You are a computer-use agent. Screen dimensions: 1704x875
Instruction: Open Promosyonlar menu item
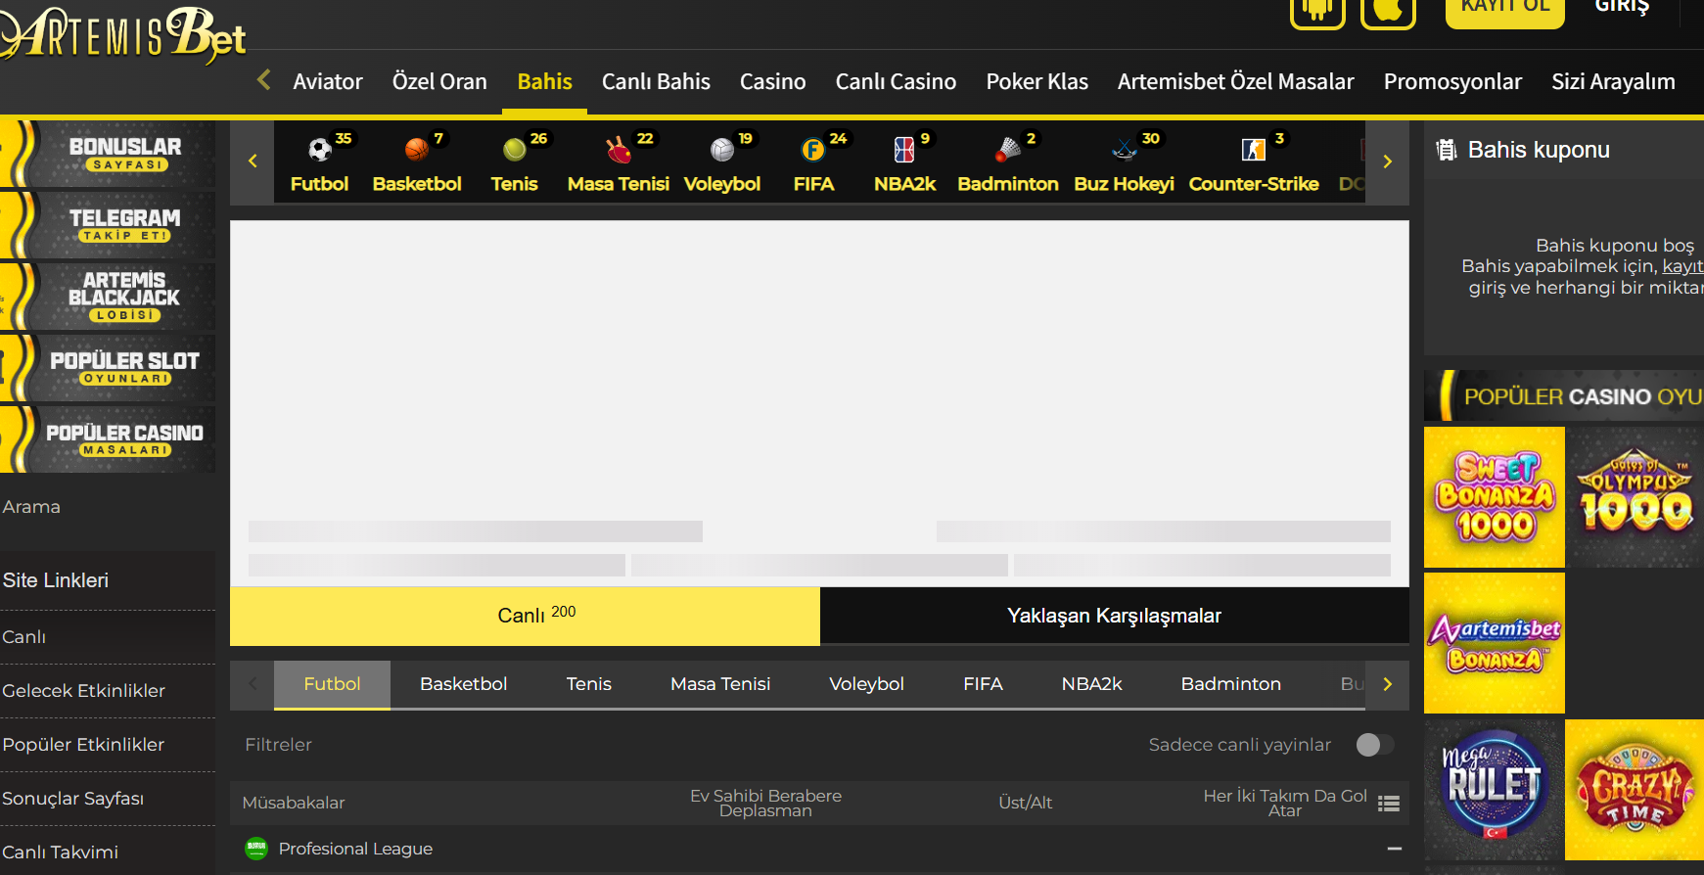1452,81
